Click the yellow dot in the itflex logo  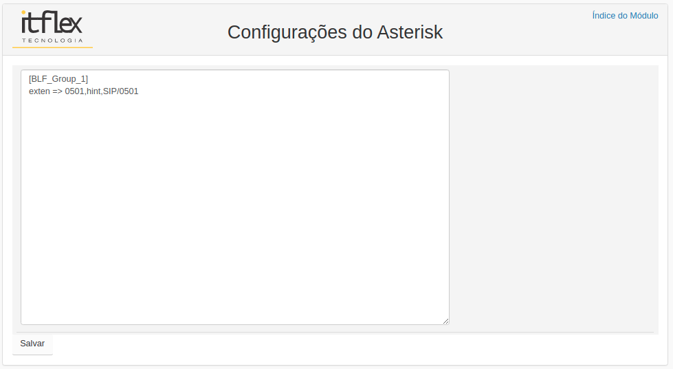coord(23,12)
